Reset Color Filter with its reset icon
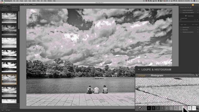Viewport: 199px width, 112px height. (198, 27)
